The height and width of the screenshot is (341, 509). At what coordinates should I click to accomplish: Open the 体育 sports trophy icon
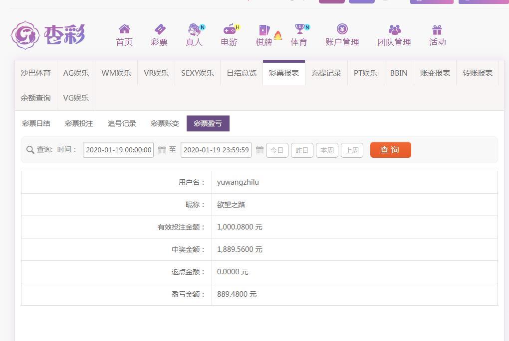(299, 29)
